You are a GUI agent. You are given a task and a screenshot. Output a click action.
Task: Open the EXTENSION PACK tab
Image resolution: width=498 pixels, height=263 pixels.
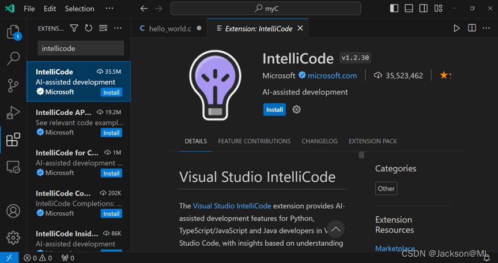(x=372, y=141)
